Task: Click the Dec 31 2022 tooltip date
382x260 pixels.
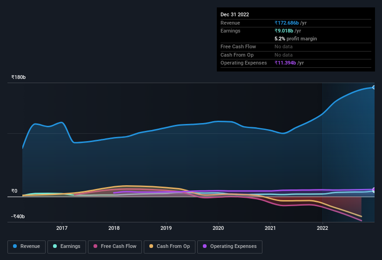Action: (x=235, y=14)
